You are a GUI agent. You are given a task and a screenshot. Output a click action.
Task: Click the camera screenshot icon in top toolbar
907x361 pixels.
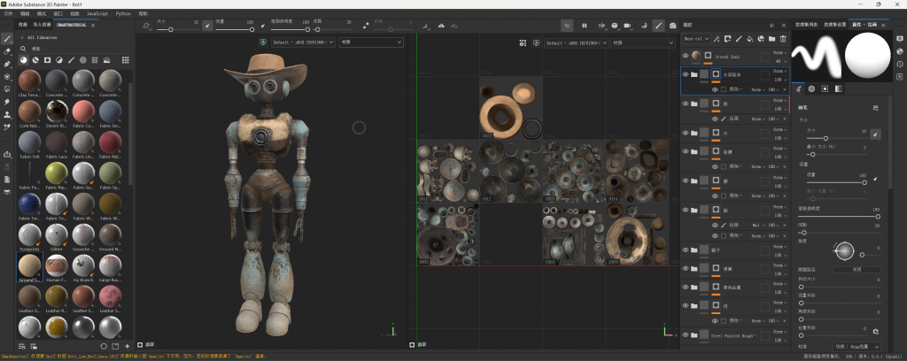click(672, 25)
